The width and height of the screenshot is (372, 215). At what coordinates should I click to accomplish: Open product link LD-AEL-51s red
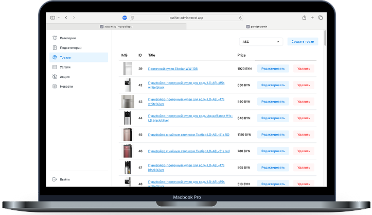coord(189,151)
